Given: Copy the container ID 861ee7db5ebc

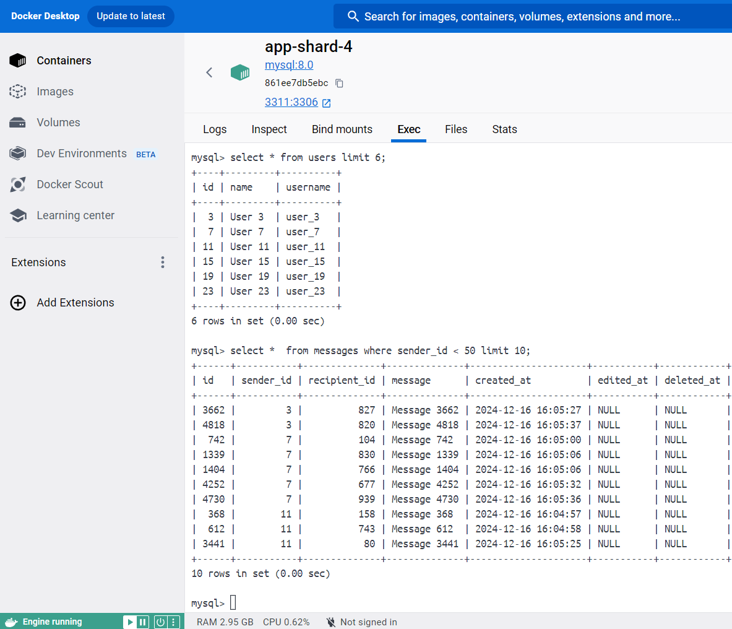Looking at the screenshot, I should [339, 83].
